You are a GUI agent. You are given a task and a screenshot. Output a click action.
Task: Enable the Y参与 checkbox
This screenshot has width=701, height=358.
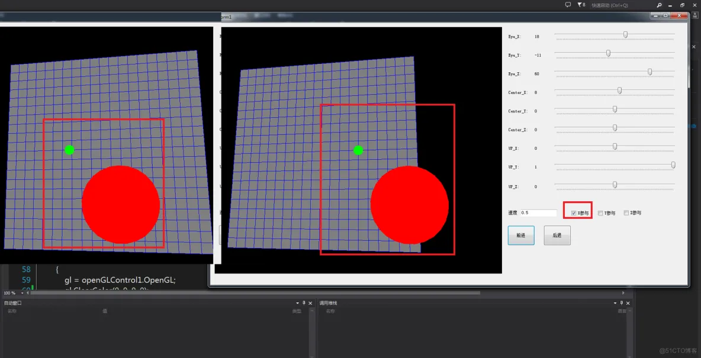click(600, 213)
